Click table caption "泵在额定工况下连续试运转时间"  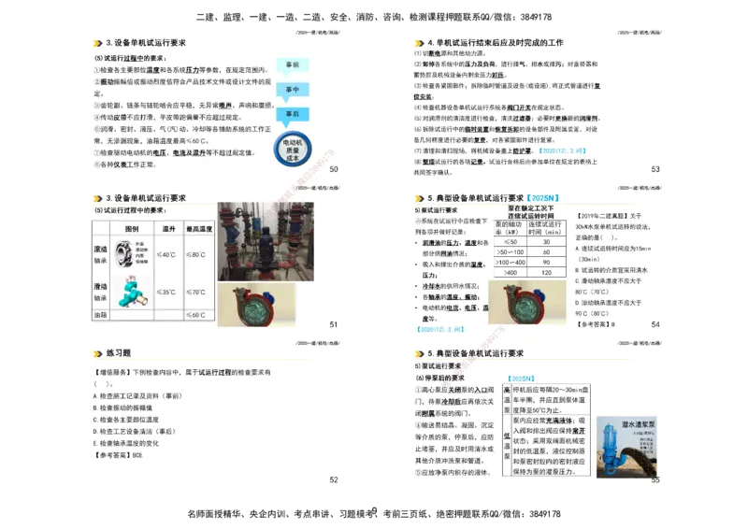[530, 212]
